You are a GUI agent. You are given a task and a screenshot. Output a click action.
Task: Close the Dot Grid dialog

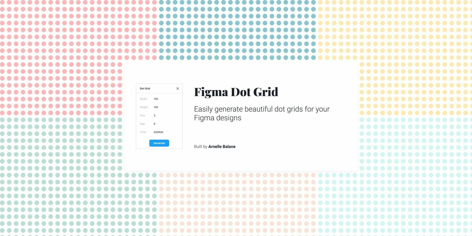[x=178, y=88]
